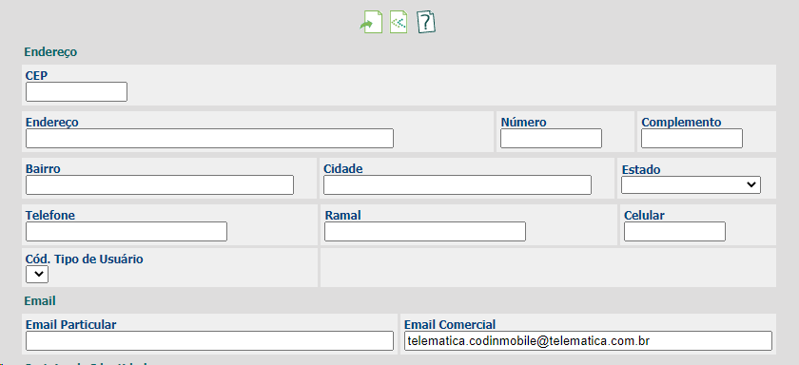This screenshot has width=799, height=365.
Task: Click the Endereço text field
Action: click(x=209, y=139)
